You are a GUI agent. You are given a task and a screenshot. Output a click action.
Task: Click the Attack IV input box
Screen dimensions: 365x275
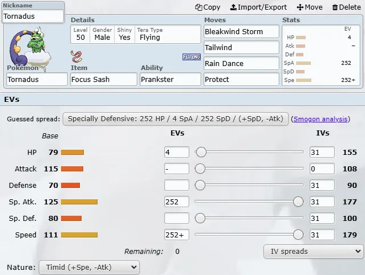[322, 169]
